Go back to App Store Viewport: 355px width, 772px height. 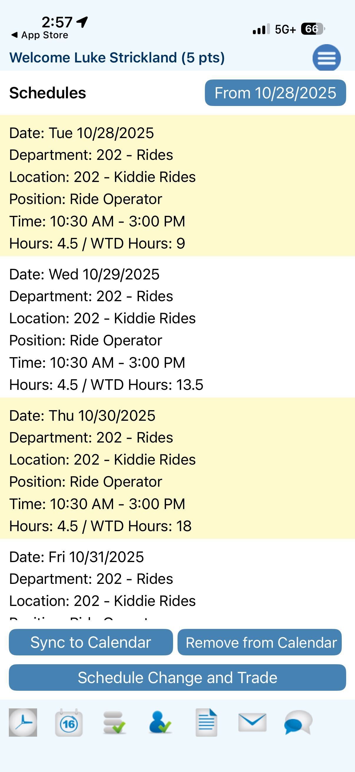coord(39,35)
